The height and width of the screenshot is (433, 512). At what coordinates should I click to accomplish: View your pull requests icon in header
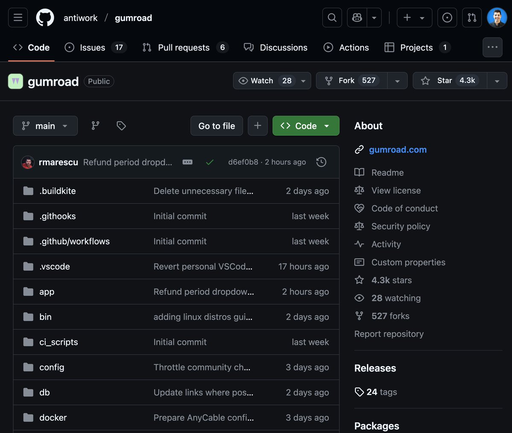(472, 18)
